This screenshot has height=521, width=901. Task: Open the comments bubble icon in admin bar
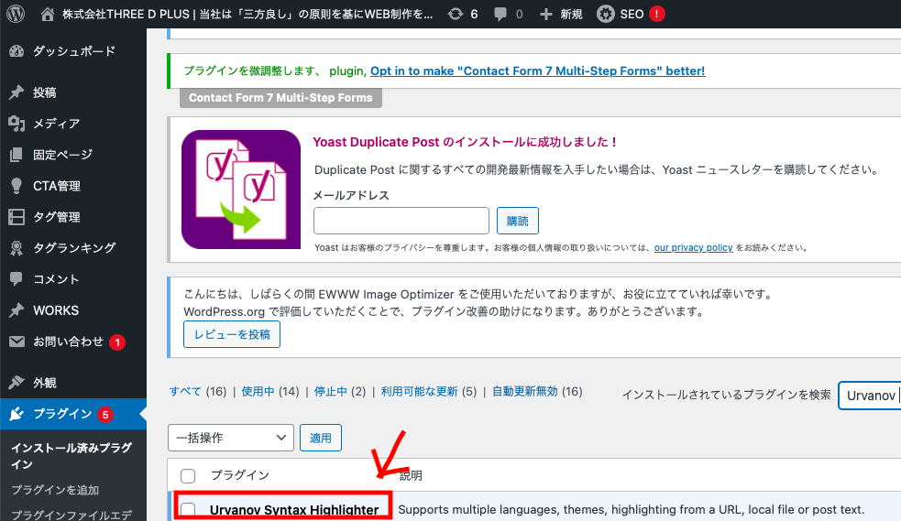coord(500,15)
